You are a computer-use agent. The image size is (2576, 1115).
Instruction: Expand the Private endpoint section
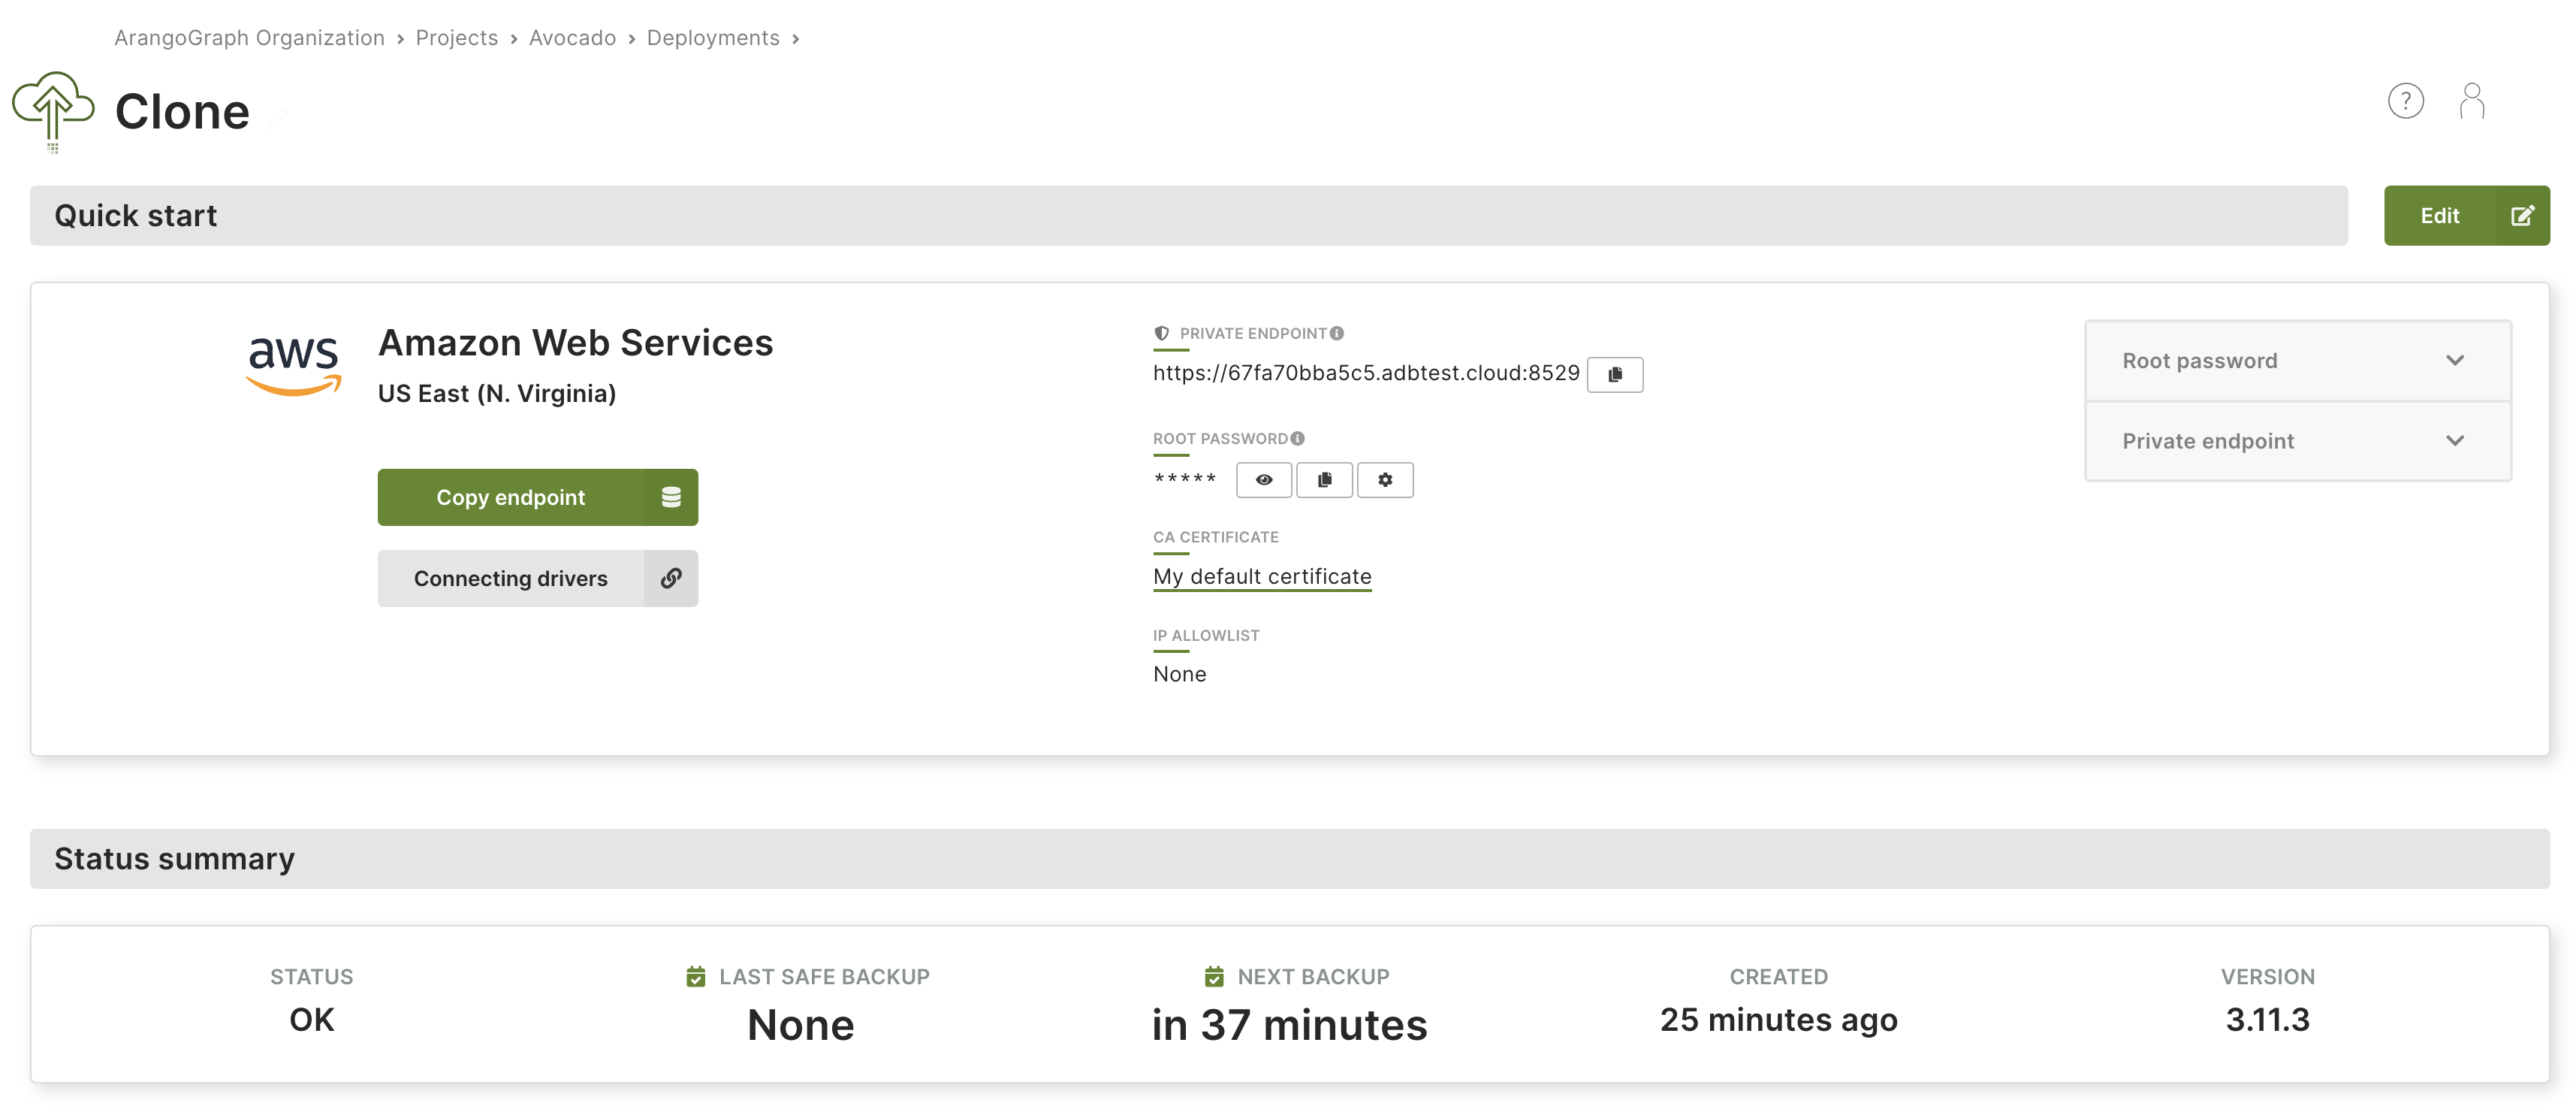(2297, 441)
